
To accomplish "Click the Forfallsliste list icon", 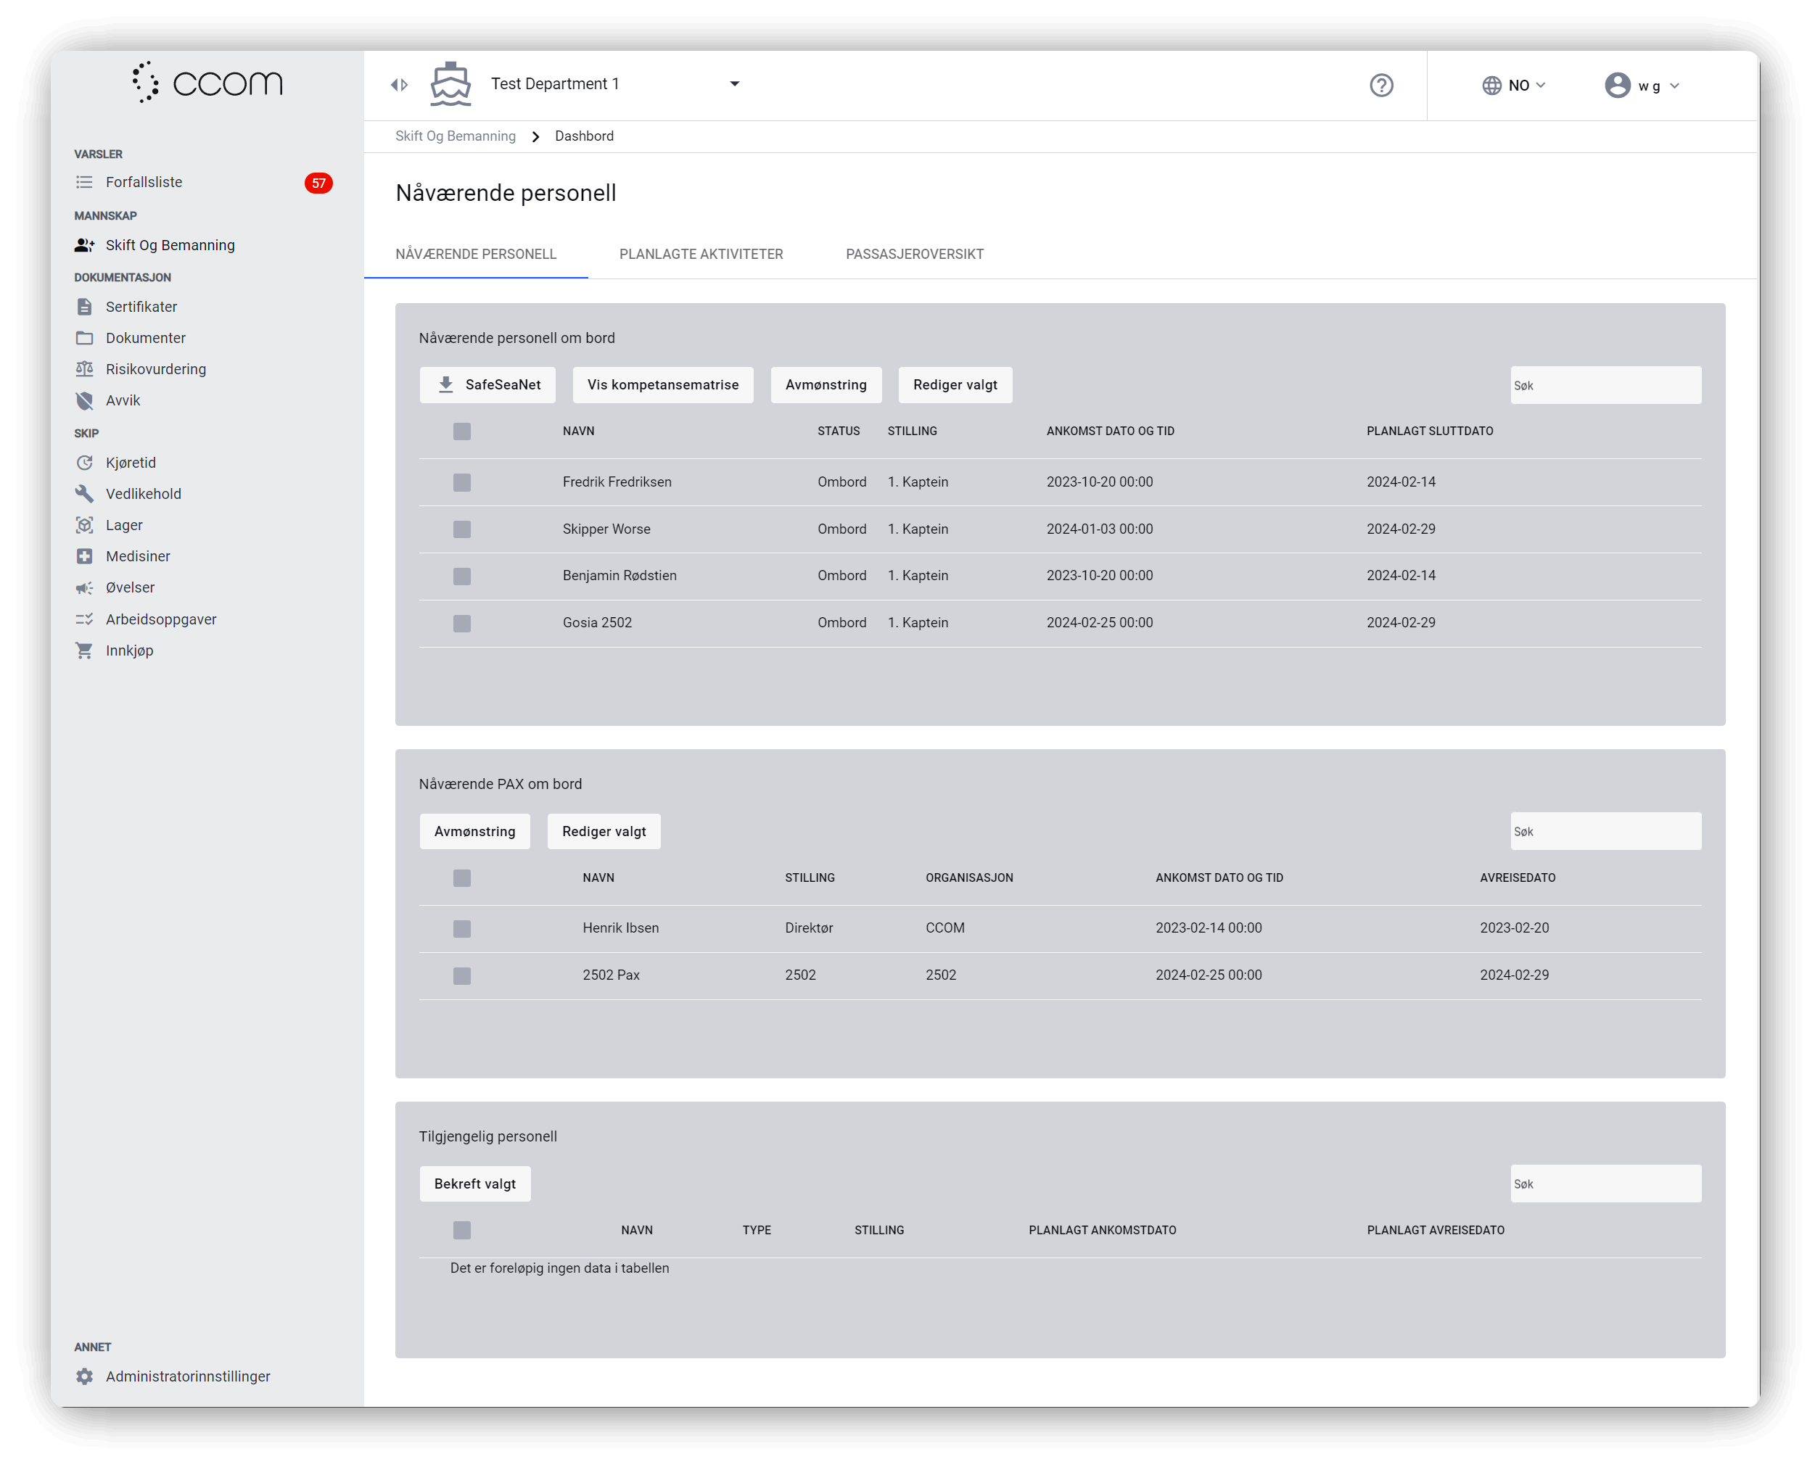I will [x=84, y=182].
